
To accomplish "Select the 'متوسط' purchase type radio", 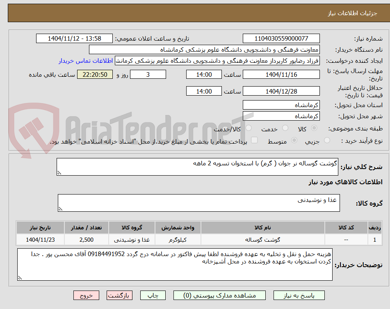I will [294, 140].
